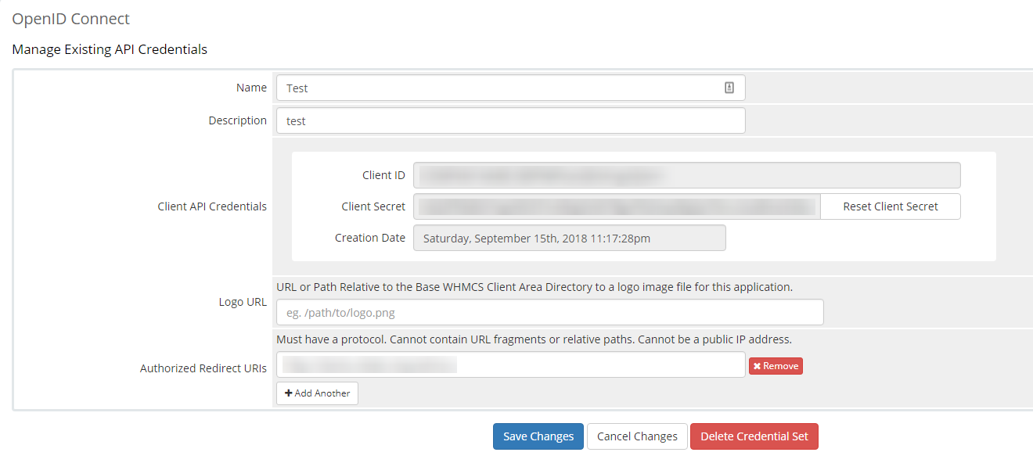Click the Logo URL input box
1033x463 pixels.
549,312
